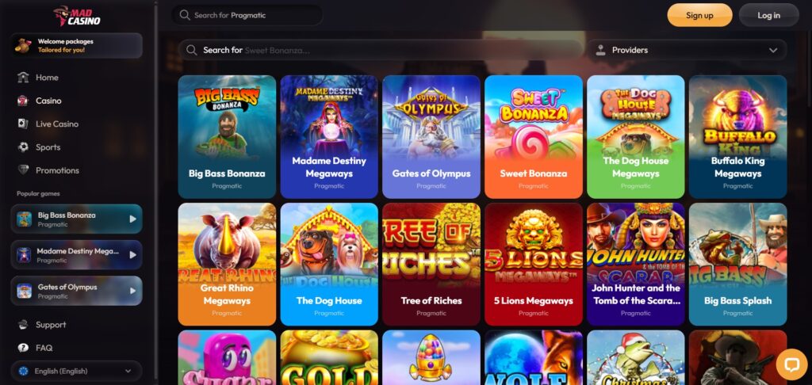The height and width of the screenshot is (385, 812).
Task: Open Live Casino menu item
Action: pos(57,124)
